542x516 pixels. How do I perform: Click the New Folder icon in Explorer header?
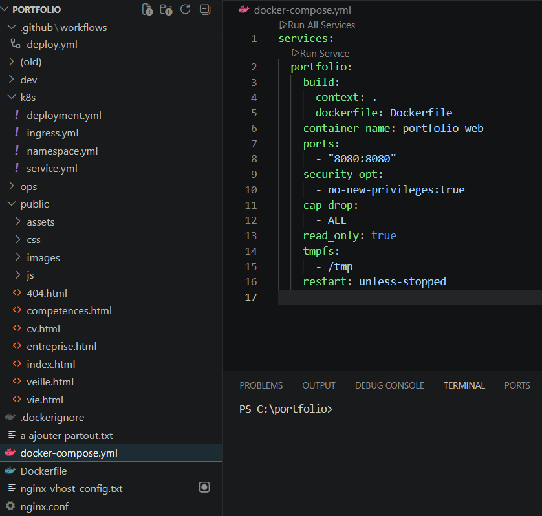[x=166, y=9]
